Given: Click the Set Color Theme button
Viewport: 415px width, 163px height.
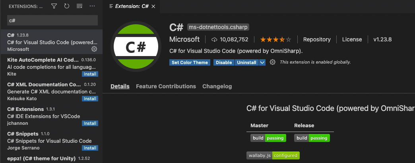Looking at the screenshot, I should tap(190, 62).
